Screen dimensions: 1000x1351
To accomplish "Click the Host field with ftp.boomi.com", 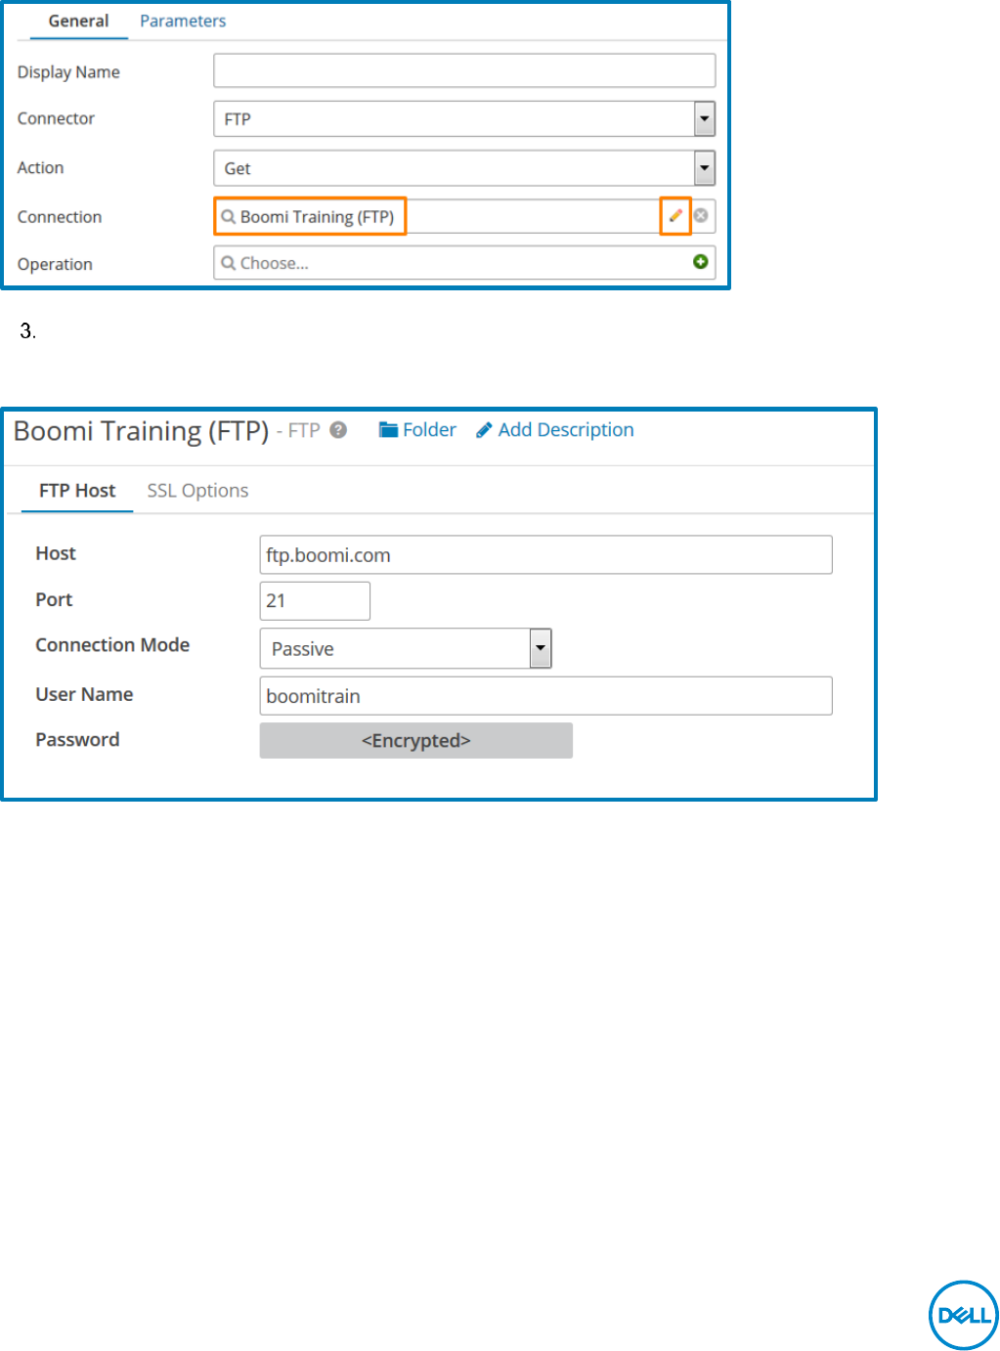I will [545, 555].
